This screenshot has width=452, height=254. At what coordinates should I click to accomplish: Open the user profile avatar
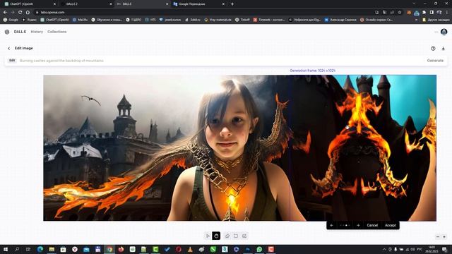tap(444, 32)
